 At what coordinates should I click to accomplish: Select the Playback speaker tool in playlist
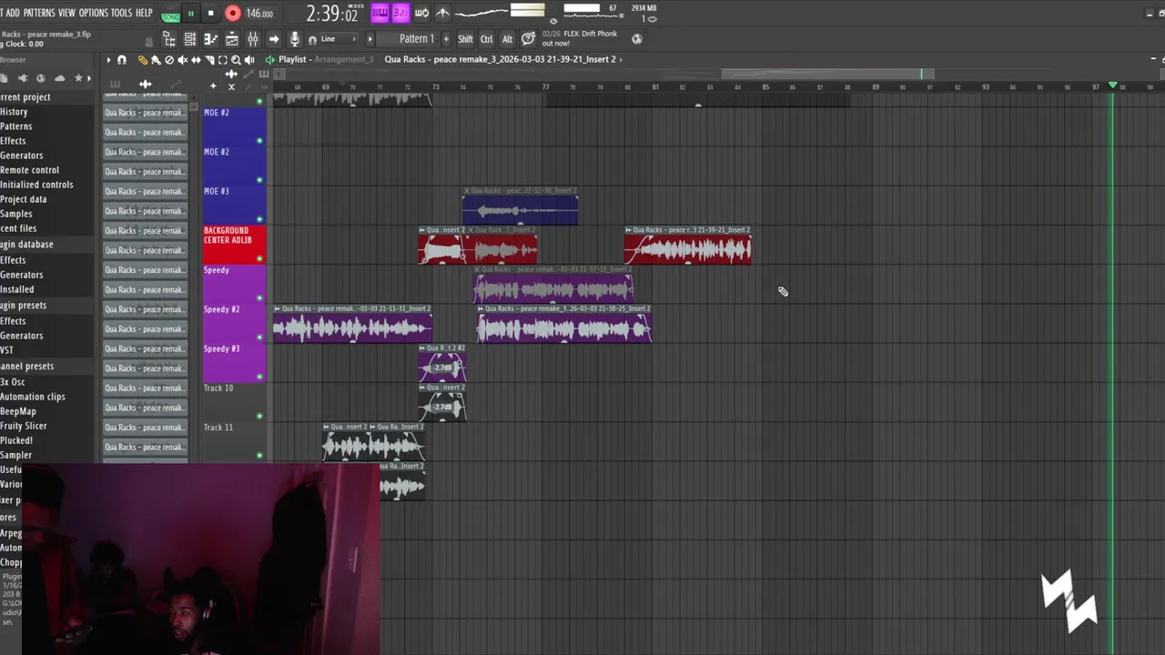249,60
